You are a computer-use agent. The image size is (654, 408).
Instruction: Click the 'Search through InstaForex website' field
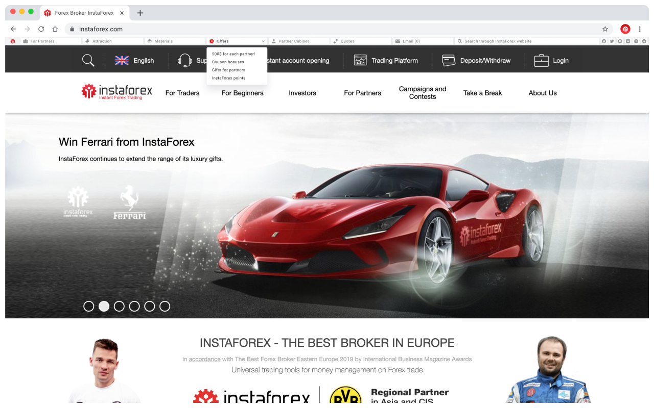(x=527, y=41)
